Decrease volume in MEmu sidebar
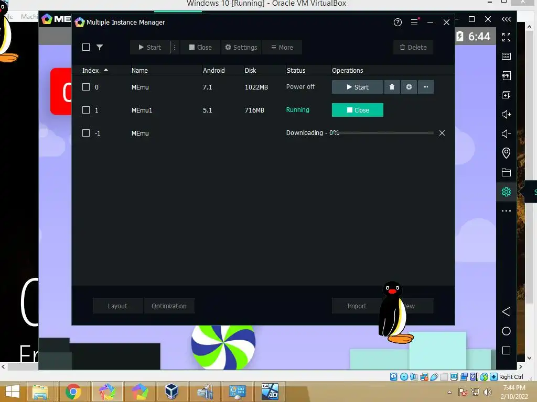Viewport: 537px width, 402px height. point(506,133)
